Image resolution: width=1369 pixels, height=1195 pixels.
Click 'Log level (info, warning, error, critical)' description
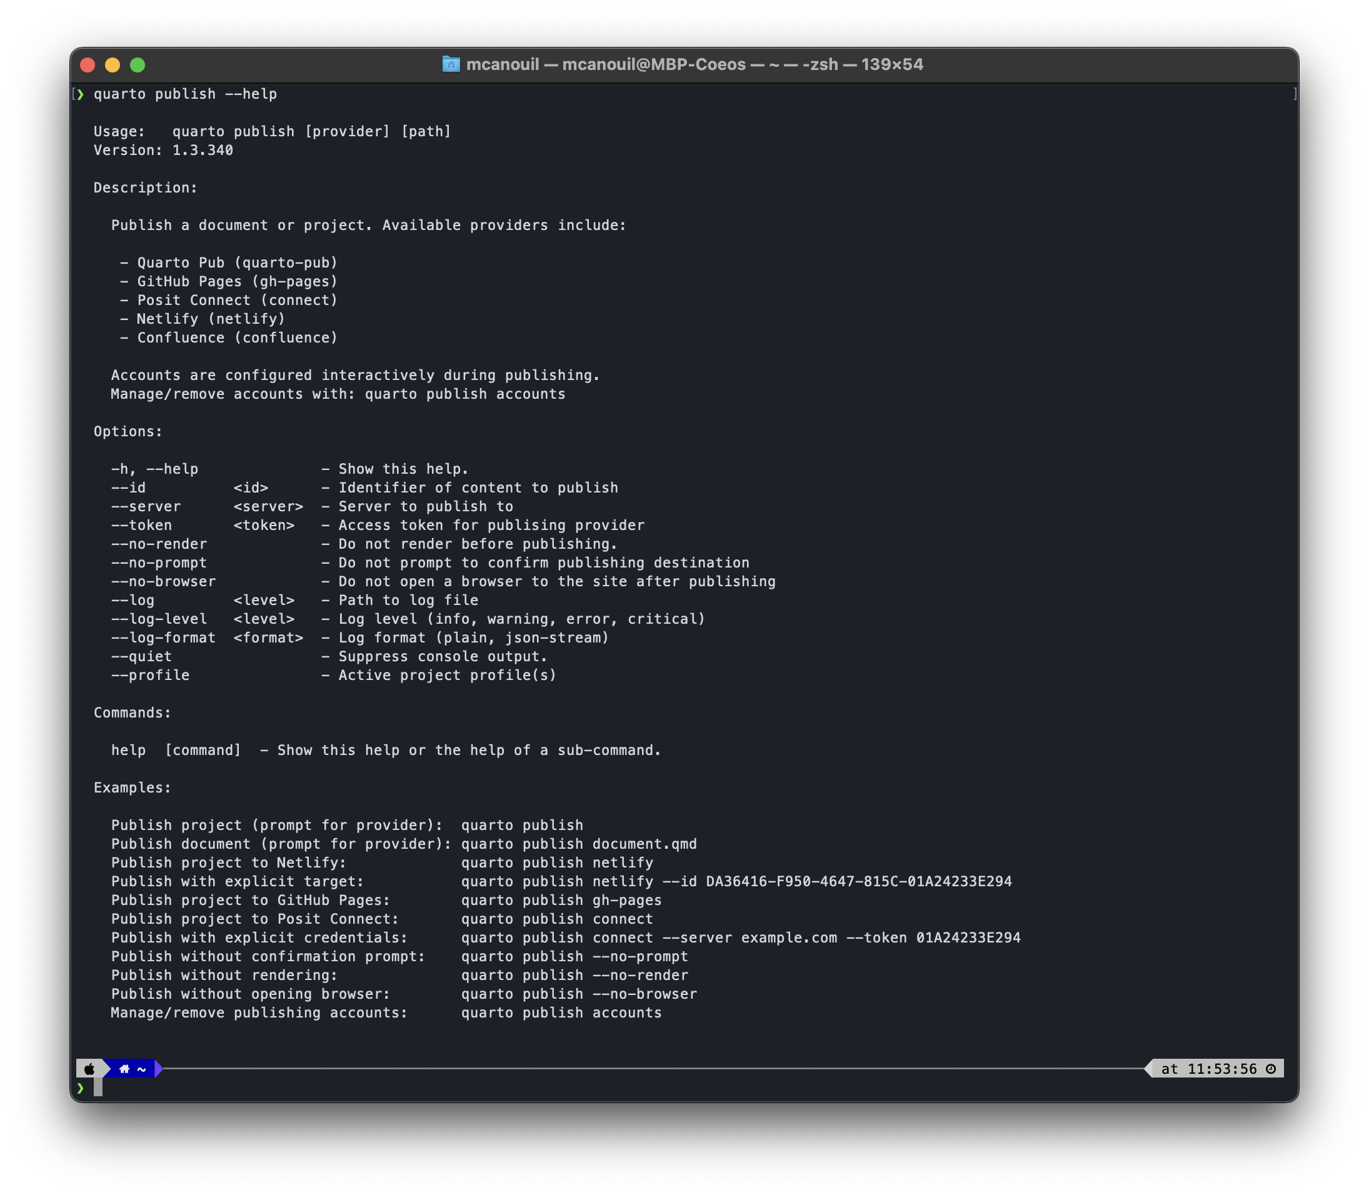pyautogui.click(x=522, y=619)
